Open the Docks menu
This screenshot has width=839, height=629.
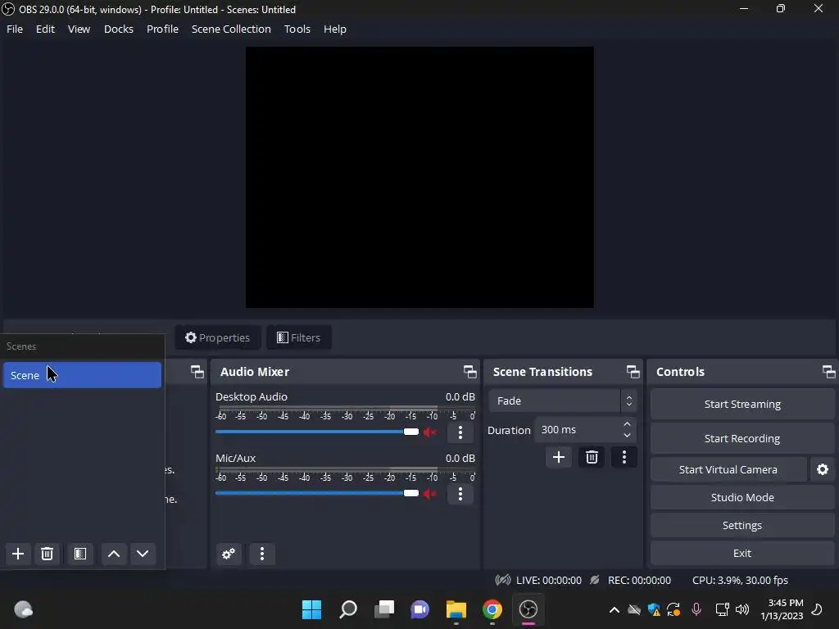point(119,29)
